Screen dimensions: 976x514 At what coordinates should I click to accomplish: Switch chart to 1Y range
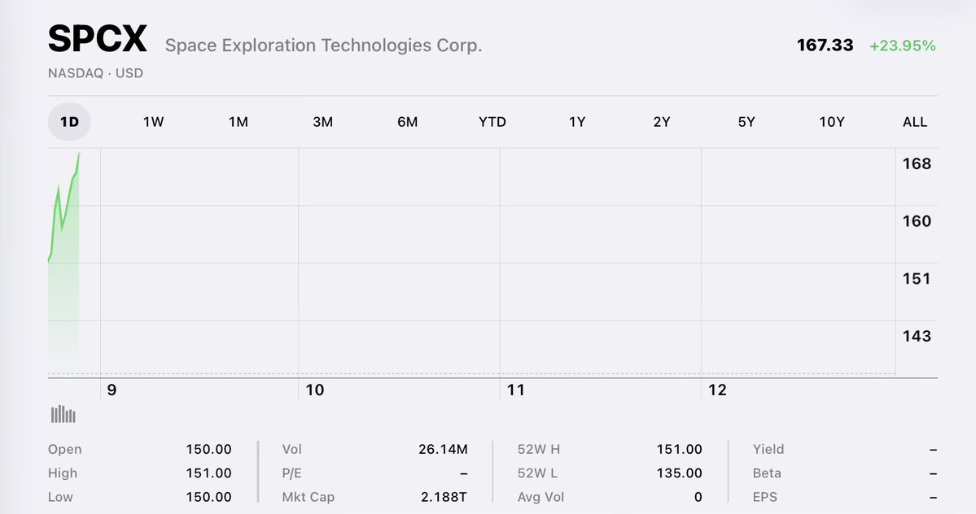pos(577,122)
